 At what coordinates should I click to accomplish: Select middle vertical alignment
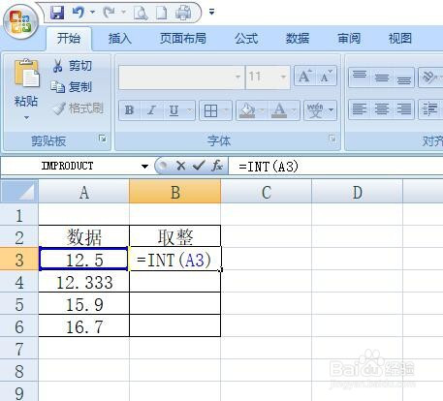(x=382, y=77)
